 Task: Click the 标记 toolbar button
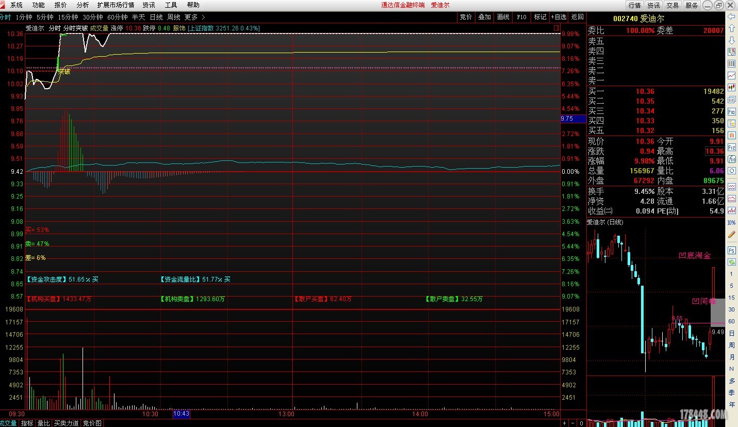point(540,17)
